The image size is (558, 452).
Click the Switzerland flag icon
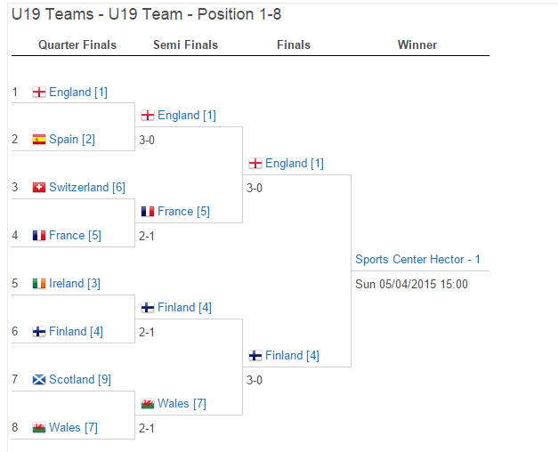pyautogui.click(x=39, y=187)
